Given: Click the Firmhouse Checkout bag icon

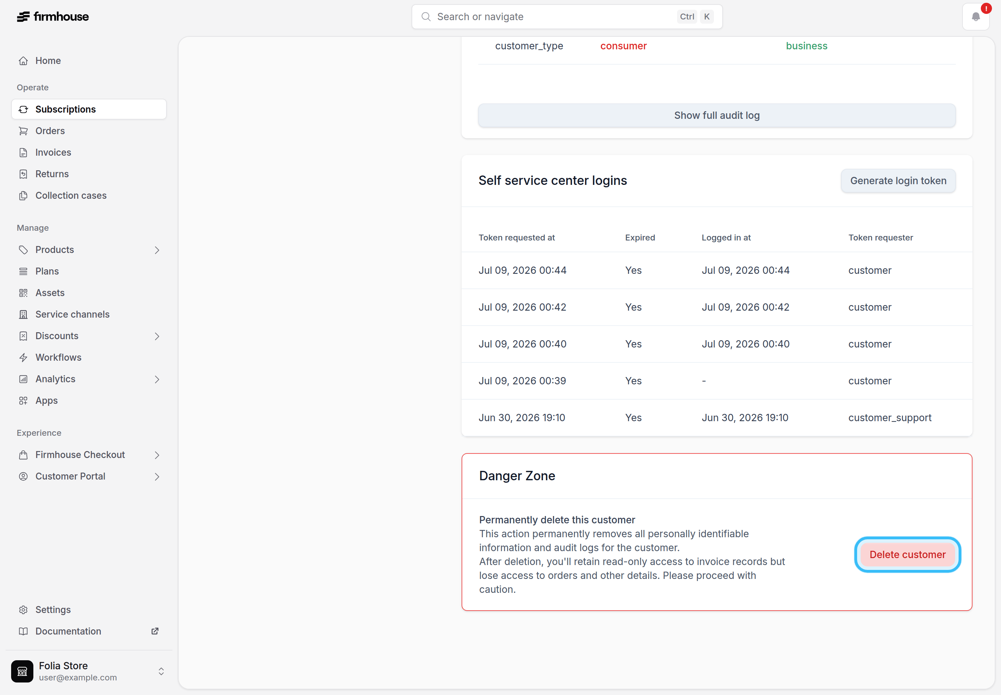Looking at the screenshot, I should (x=24, y=455).
